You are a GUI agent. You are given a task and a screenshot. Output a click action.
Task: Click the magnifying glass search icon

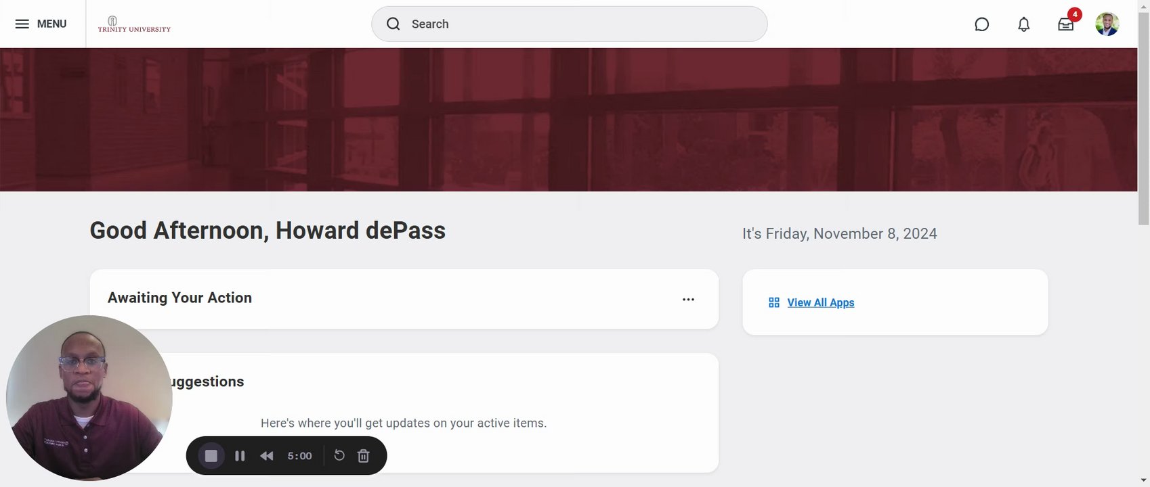pyautogui.click(x=393, y=24)
